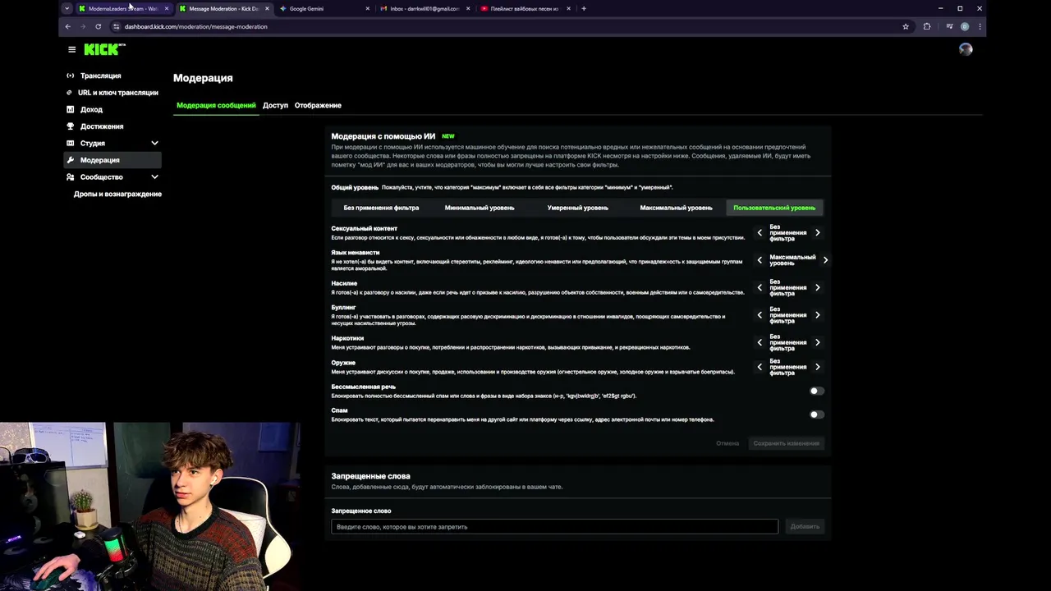Reload the page with the refresh icon
Screen dimensions: 1051x591
(98, 26)
